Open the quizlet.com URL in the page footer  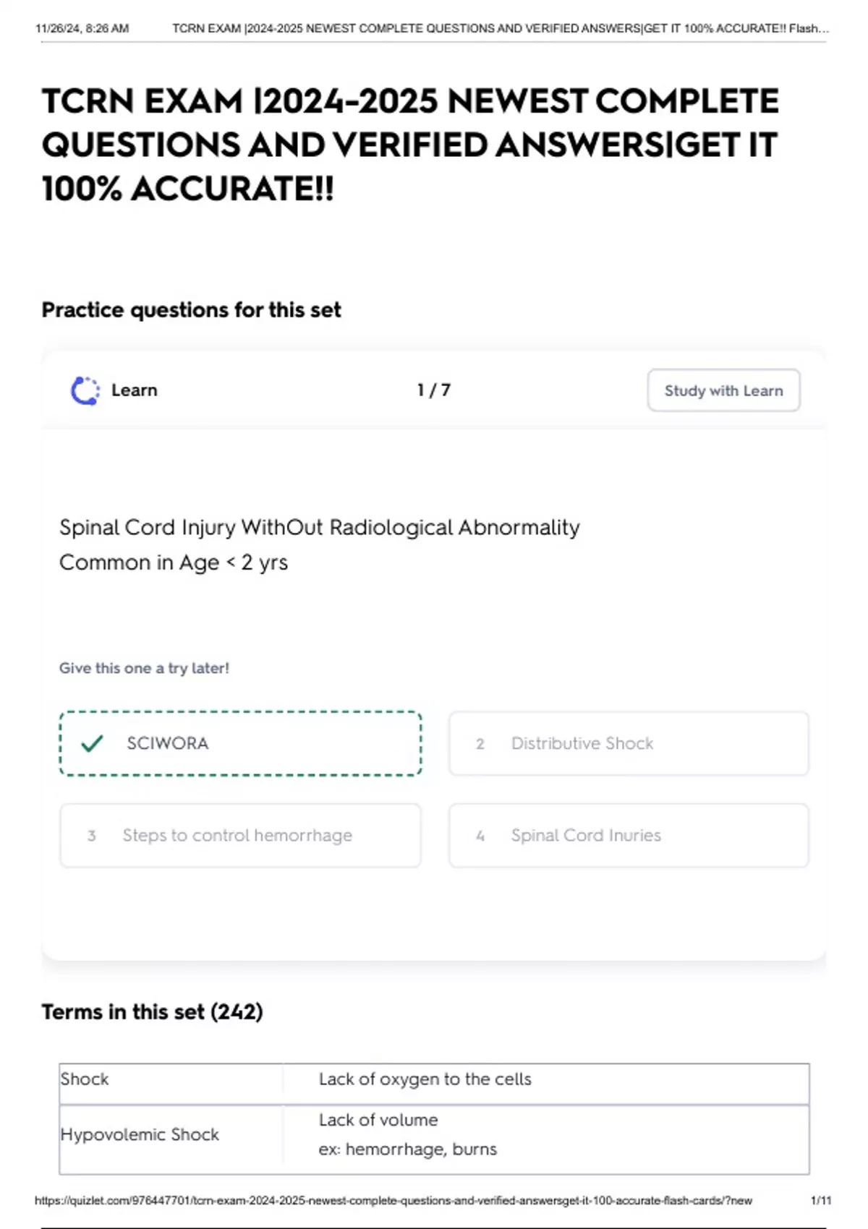(x=393, y=1201)
